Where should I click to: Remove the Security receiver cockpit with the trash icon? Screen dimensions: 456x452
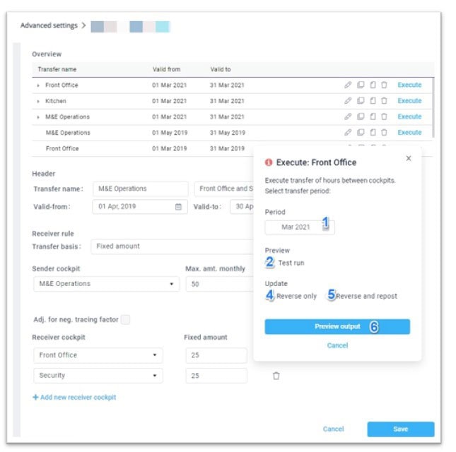[276, 376]
